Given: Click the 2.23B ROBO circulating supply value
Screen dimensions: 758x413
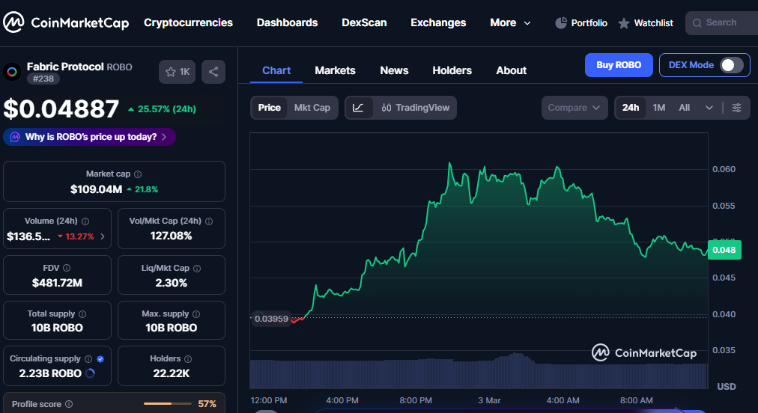Looking at the screenshot, I should point(50,373).
